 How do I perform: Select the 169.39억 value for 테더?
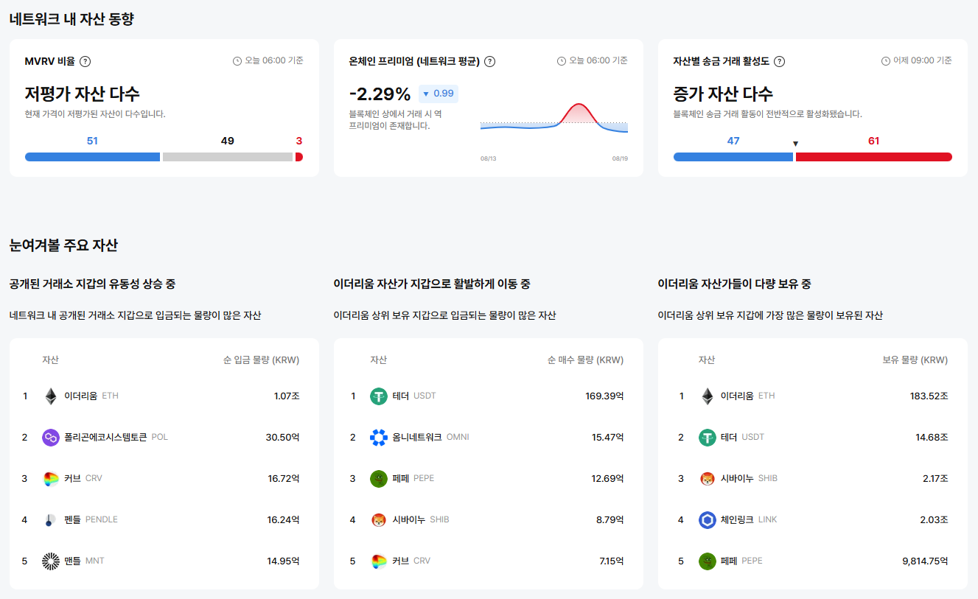click(605, 396)
